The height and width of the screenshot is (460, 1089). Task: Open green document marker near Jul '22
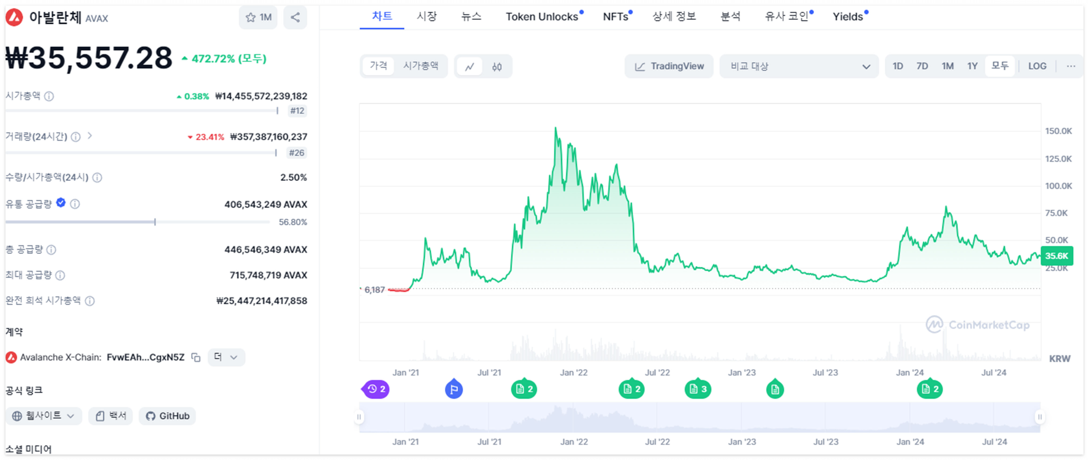coord(632,389)
